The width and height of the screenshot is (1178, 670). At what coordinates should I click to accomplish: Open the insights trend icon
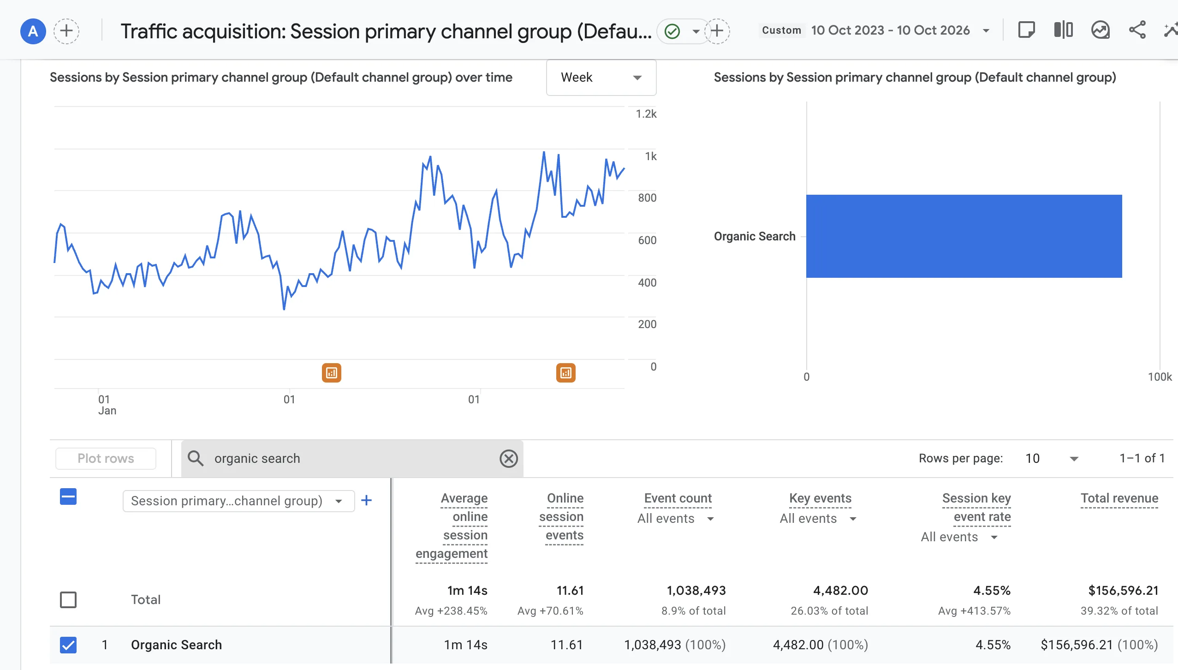[x=1101, y=30]
